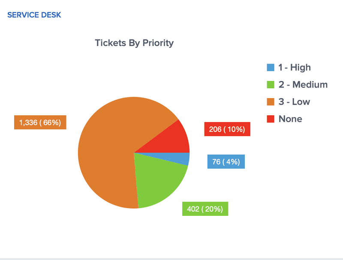Click the 76 (4%) blue data label
The width and height of the screenshot is (343, 260).
[x=226, y=161]
